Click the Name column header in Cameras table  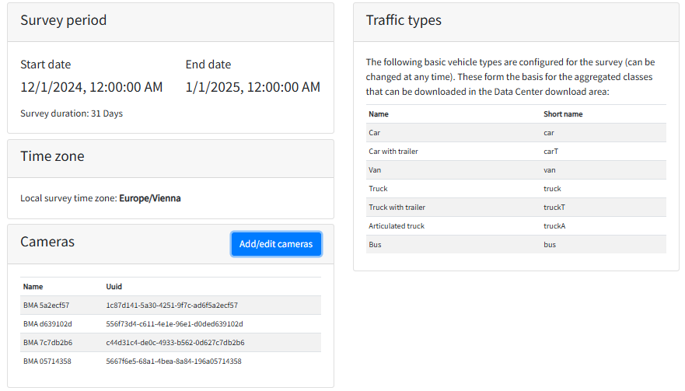[x=33, y=287]
